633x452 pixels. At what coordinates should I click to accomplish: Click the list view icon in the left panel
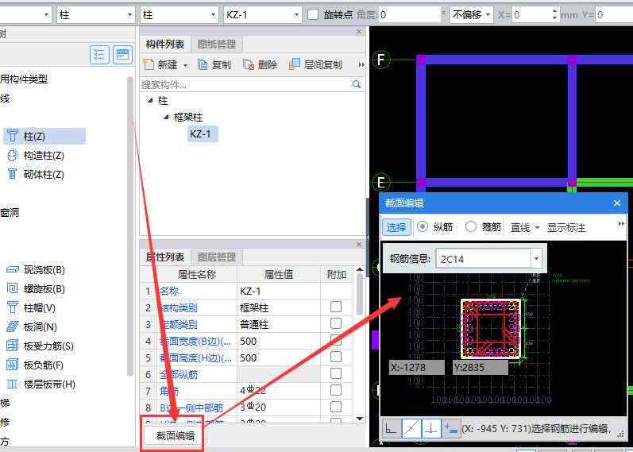99,55
